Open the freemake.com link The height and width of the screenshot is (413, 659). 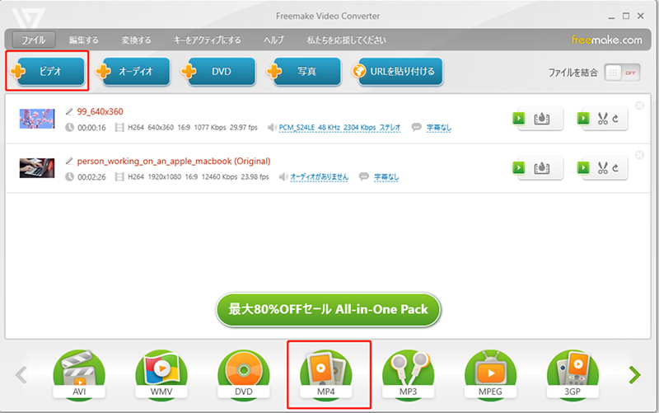click(x=606, y=40)
